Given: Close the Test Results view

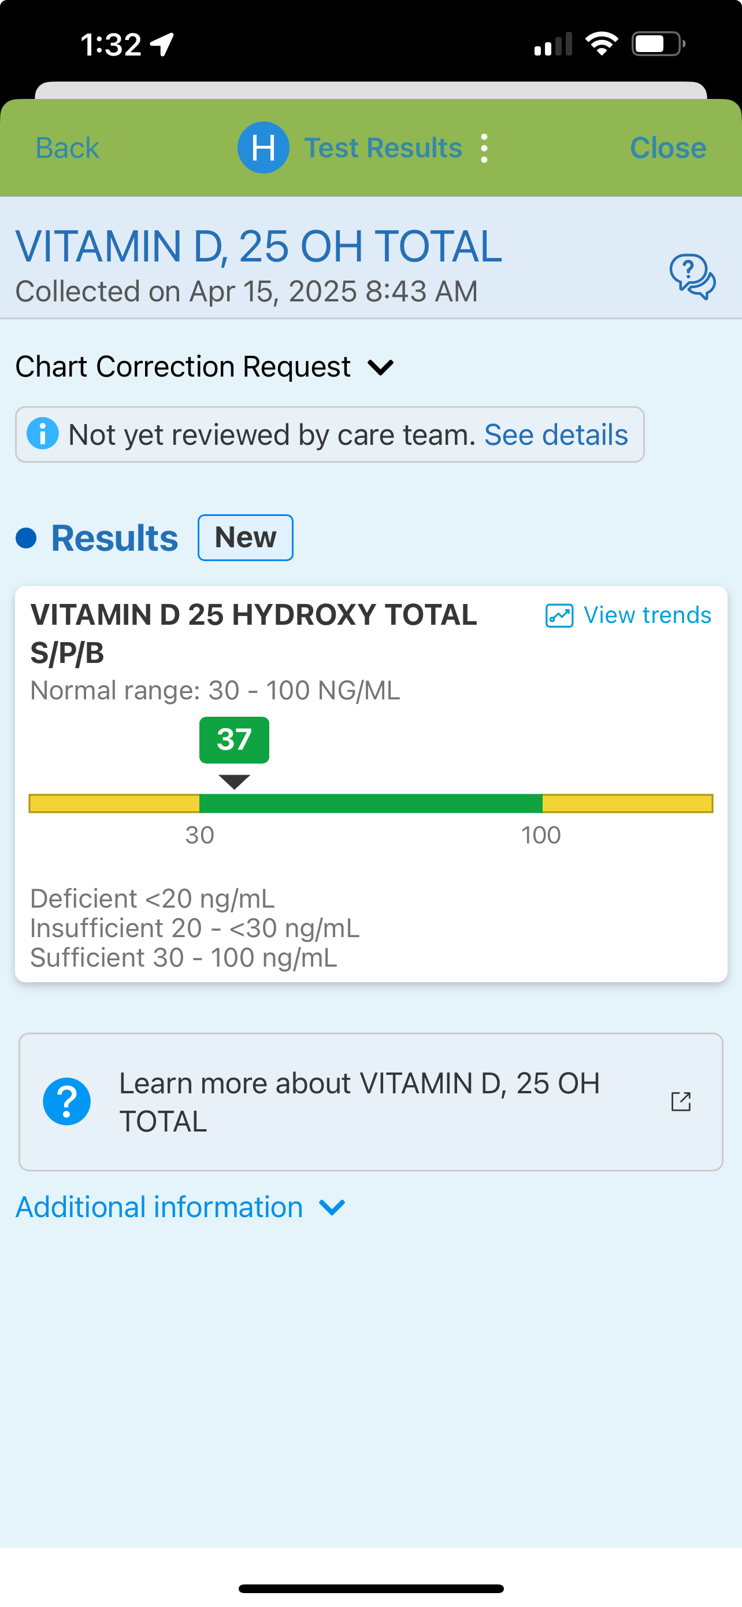Looking at the screenshot, I should coord(668,148).
